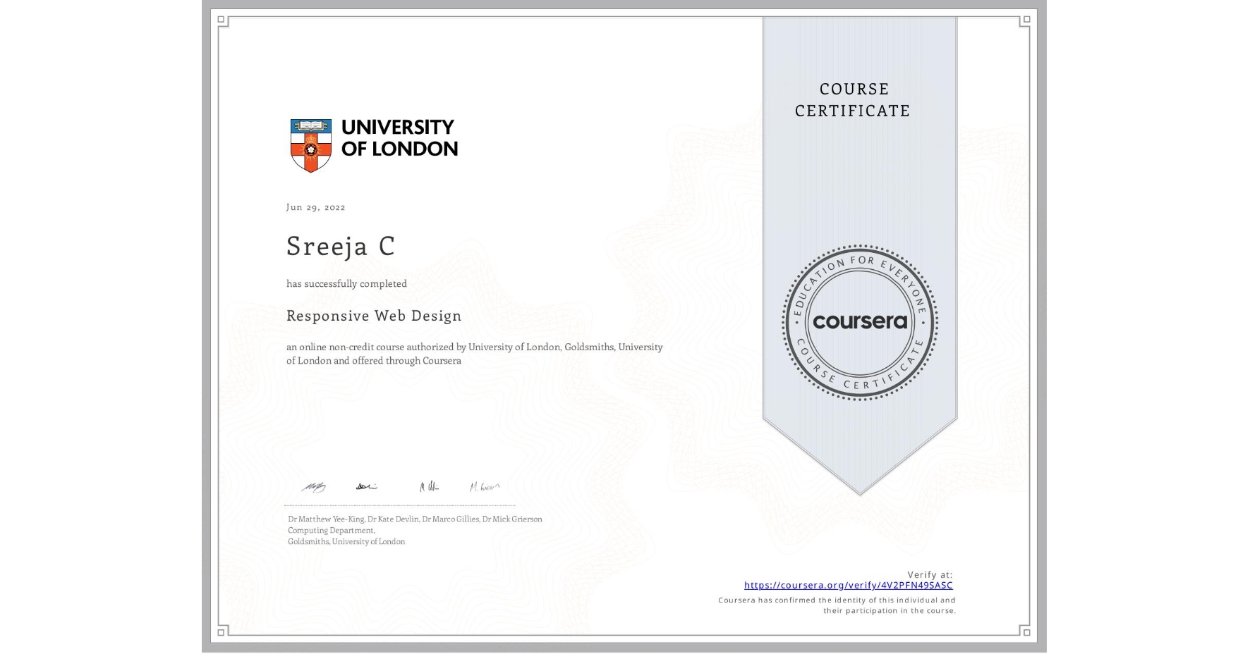The height and width of the screenshot is (654, 1250).
Task: Select the Goldsmiths, University of London attribution text
Action: tap(345, 541)
